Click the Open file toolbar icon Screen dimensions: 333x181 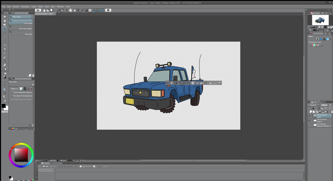[48, 10]
